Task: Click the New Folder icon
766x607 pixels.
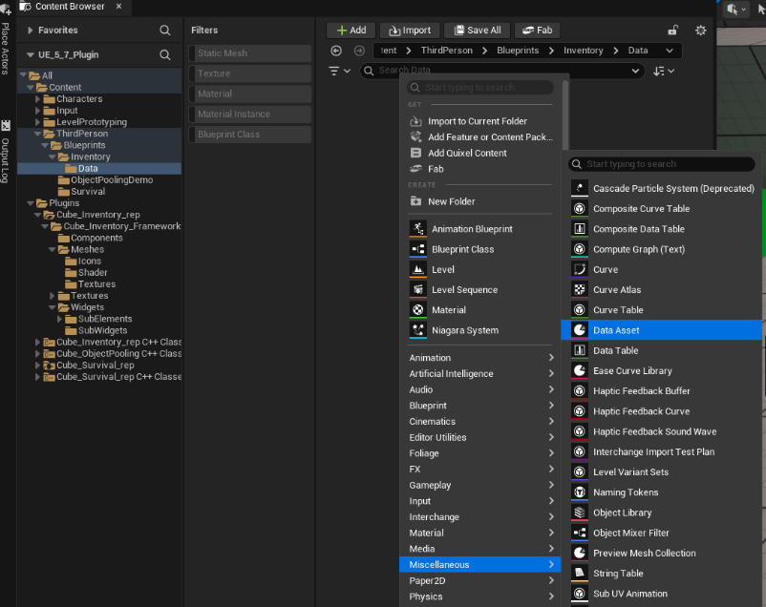Action: (x=415, y=201)
